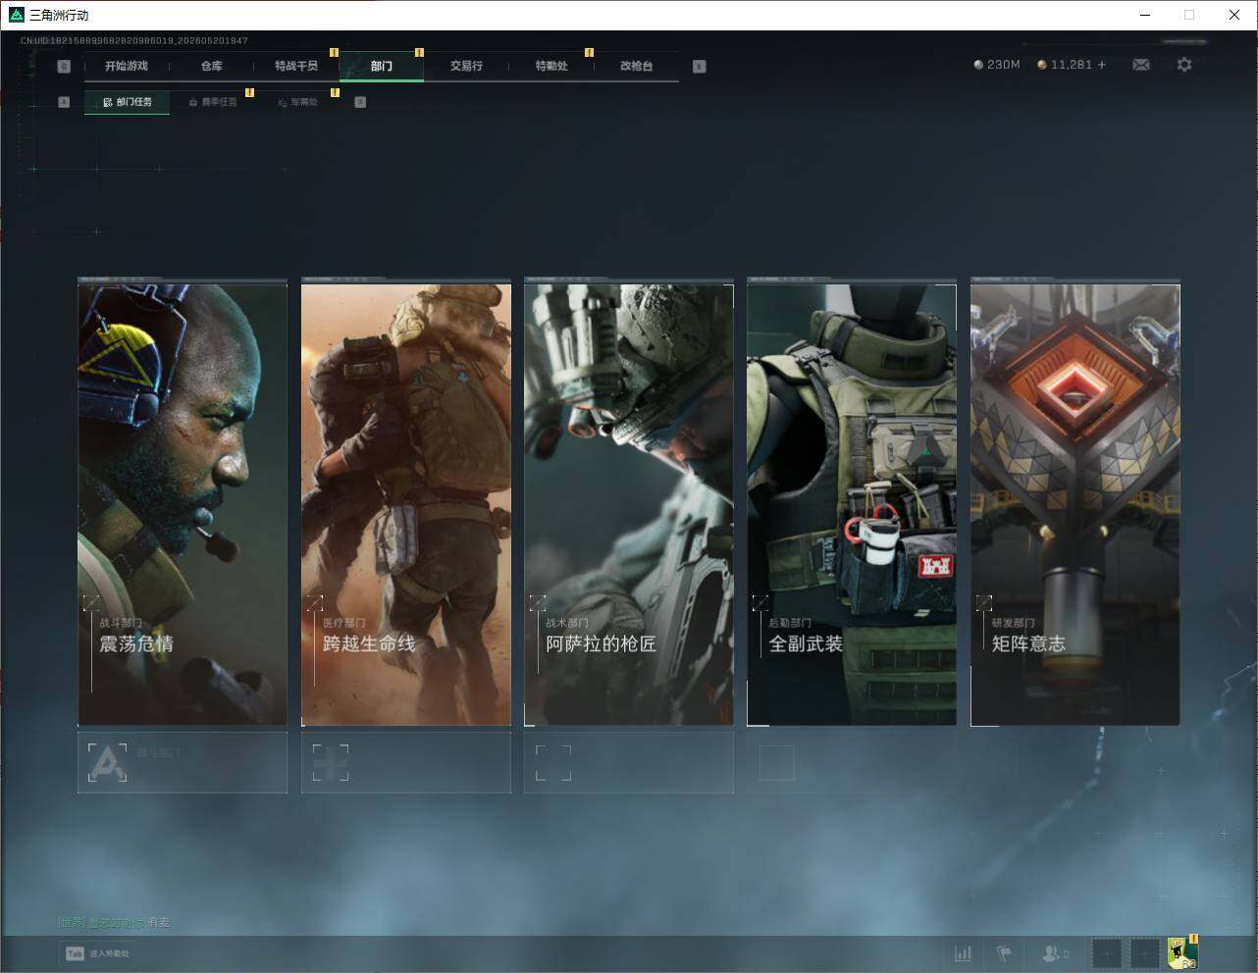Go to the 交易行 tab
The image size is (1258, 973).
[466, 66]
